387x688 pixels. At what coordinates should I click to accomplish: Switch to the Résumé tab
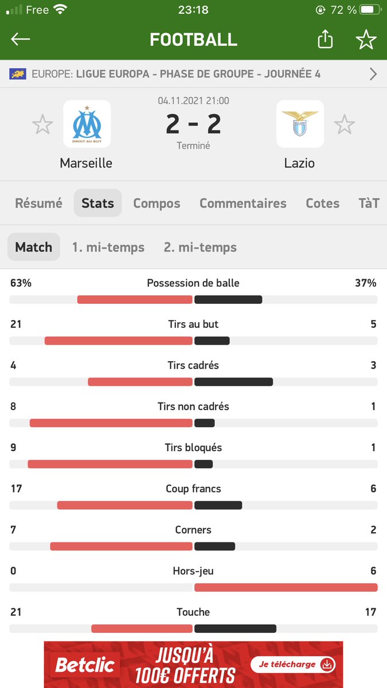click(38, 203)
